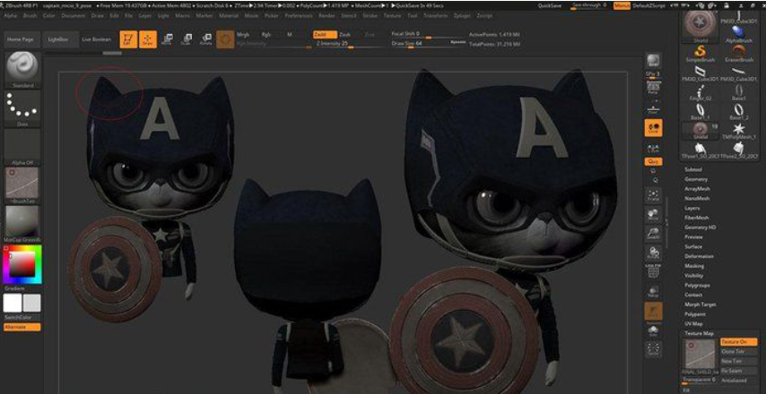
Task: Open the BrushTxtr texture selector
Action: [22, 185]
